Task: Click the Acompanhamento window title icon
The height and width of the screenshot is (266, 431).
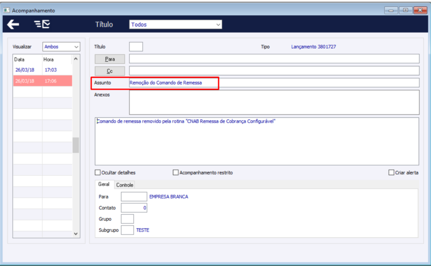Action: pos(7,10)
